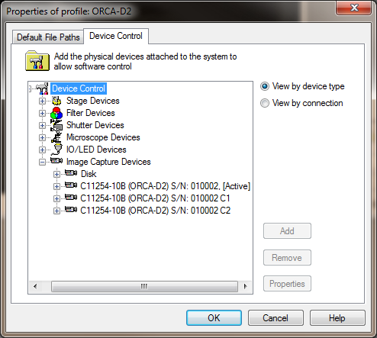Screen dimensions: 377x338
Task: Select the S/N: 010002, [Active] camera entry
Action: 166,186
